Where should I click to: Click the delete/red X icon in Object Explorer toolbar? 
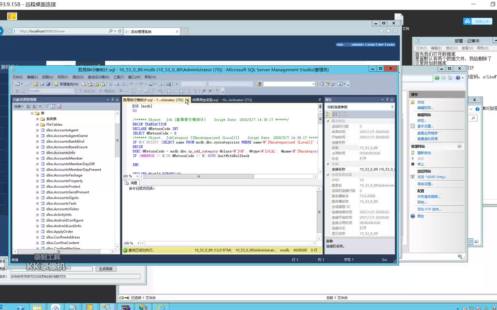(x=59, y=106)
